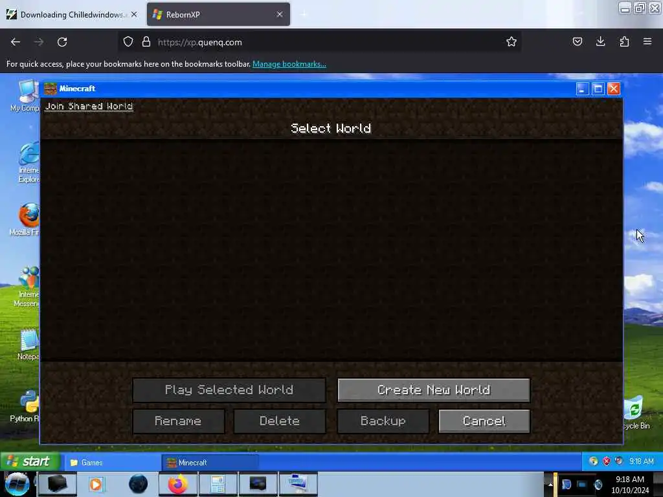Click the tracking protection shield icon
Viewport: 663px width, 497px height.
click(128, 42)
